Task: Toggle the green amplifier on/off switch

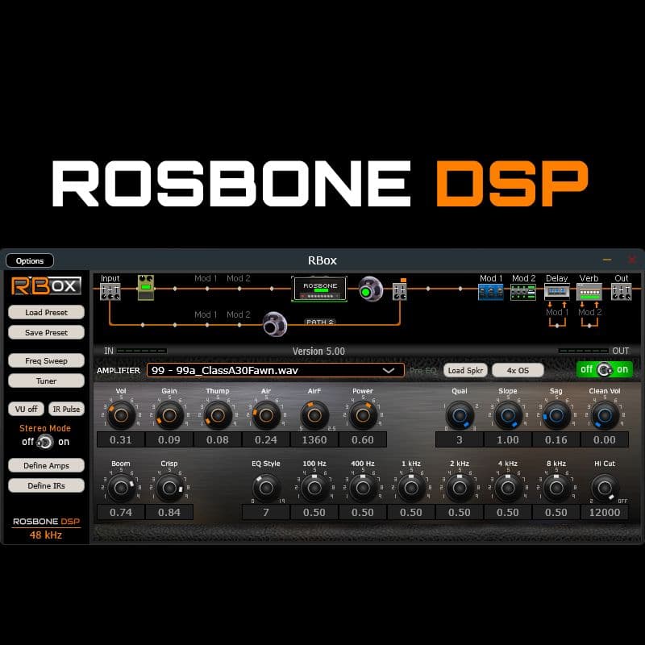Action: (x=604, y=369)
